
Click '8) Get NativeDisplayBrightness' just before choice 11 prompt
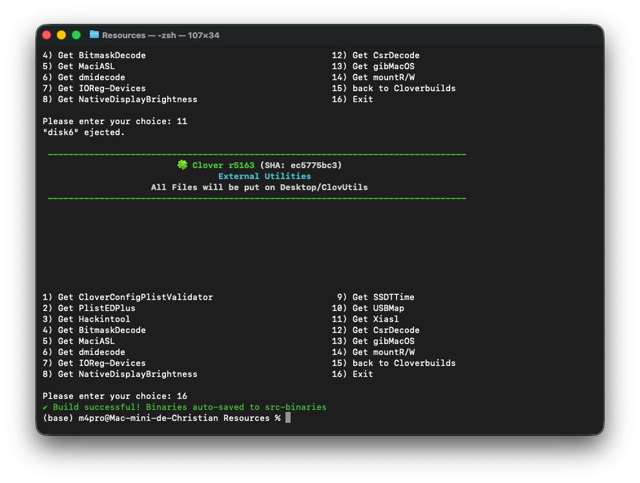pos(119,100)
